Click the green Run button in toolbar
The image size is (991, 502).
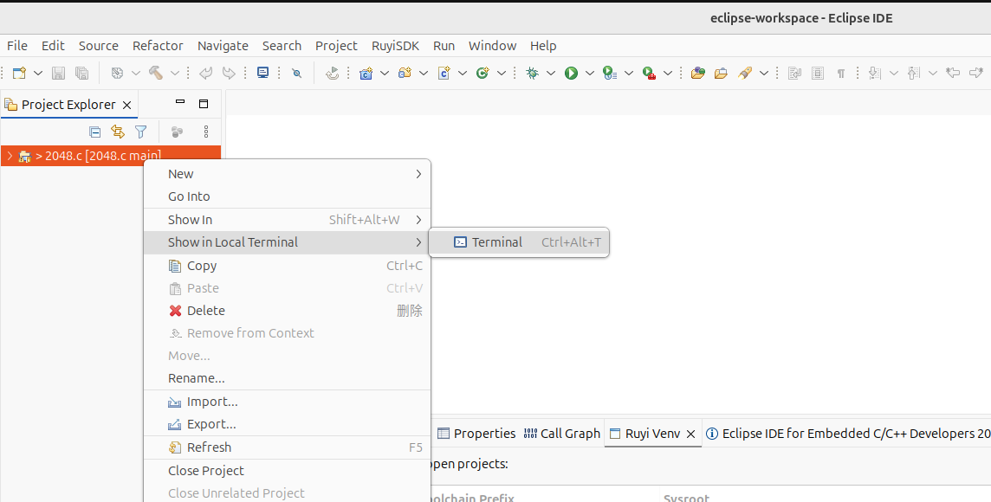click(571, 74)
